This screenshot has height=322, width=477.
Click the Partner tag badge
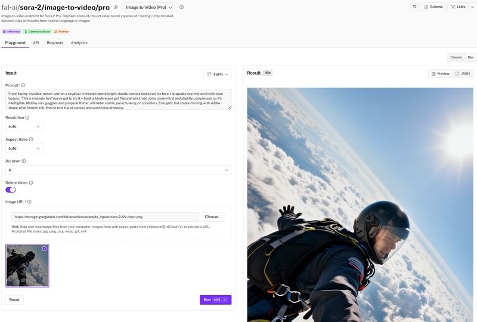pos(61,32)
